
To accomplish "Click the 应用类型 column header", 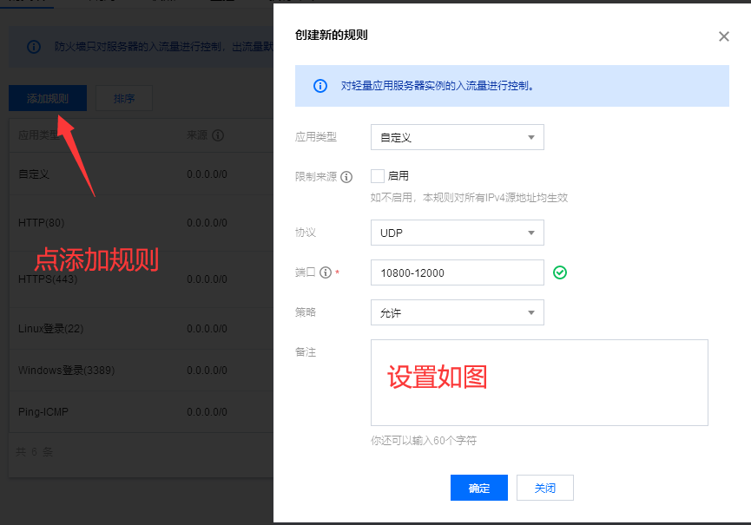I will pyautogui.click(x=39, y=135).
